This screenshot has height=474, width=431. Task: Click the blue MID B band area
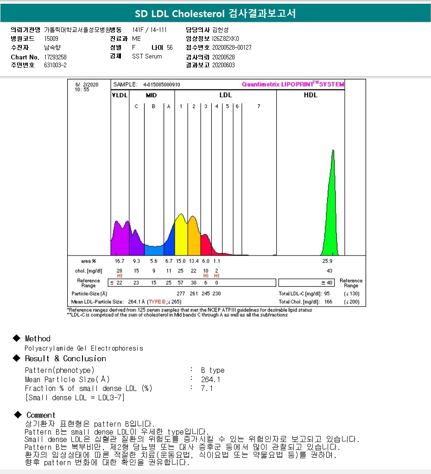coord(153,250)
